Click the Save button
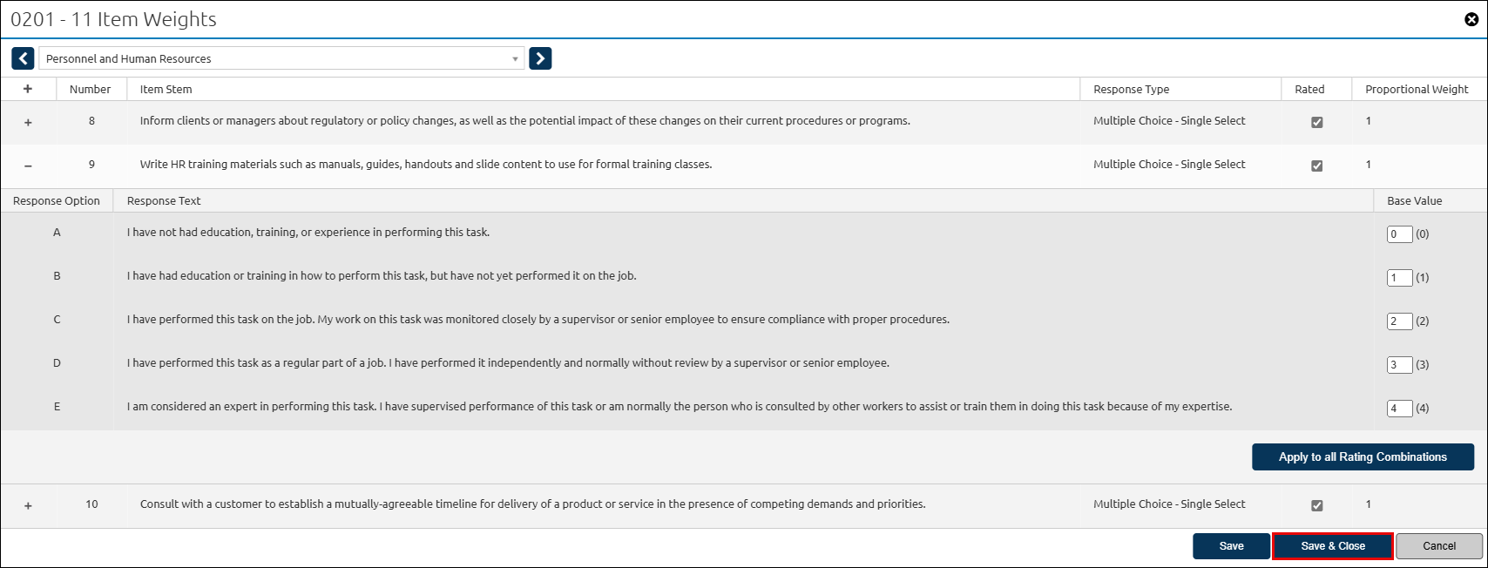The image size is (1488, 568). (1231, 546)
